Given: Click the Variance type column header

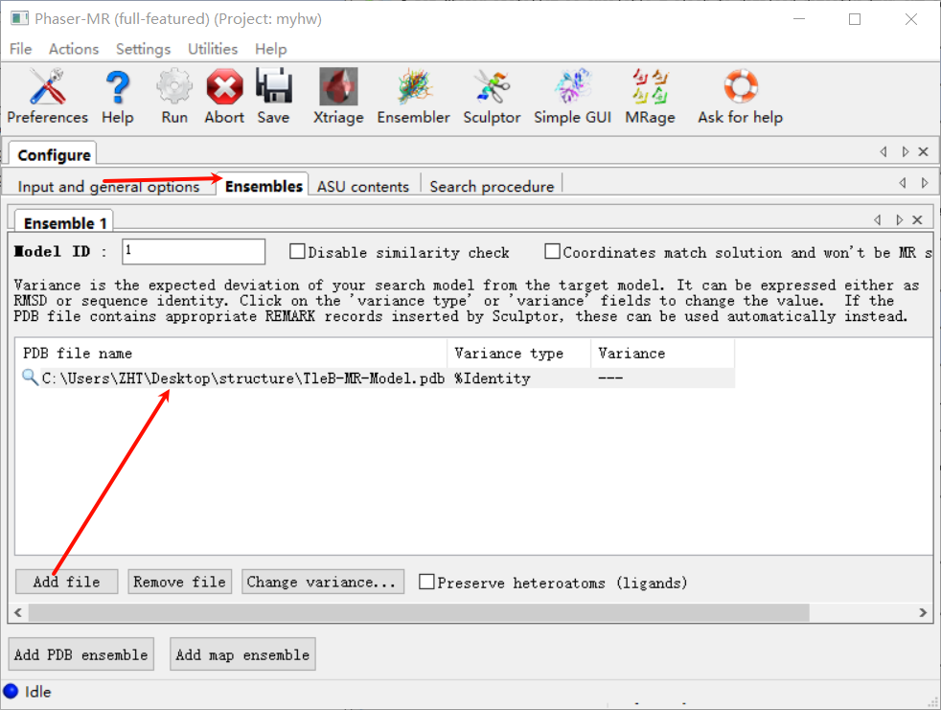Looking at the screenshot, I should click(x=519, y=353).
